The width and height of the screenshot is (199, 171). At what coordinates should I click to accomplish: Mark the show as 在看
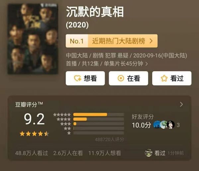[128, 78]
